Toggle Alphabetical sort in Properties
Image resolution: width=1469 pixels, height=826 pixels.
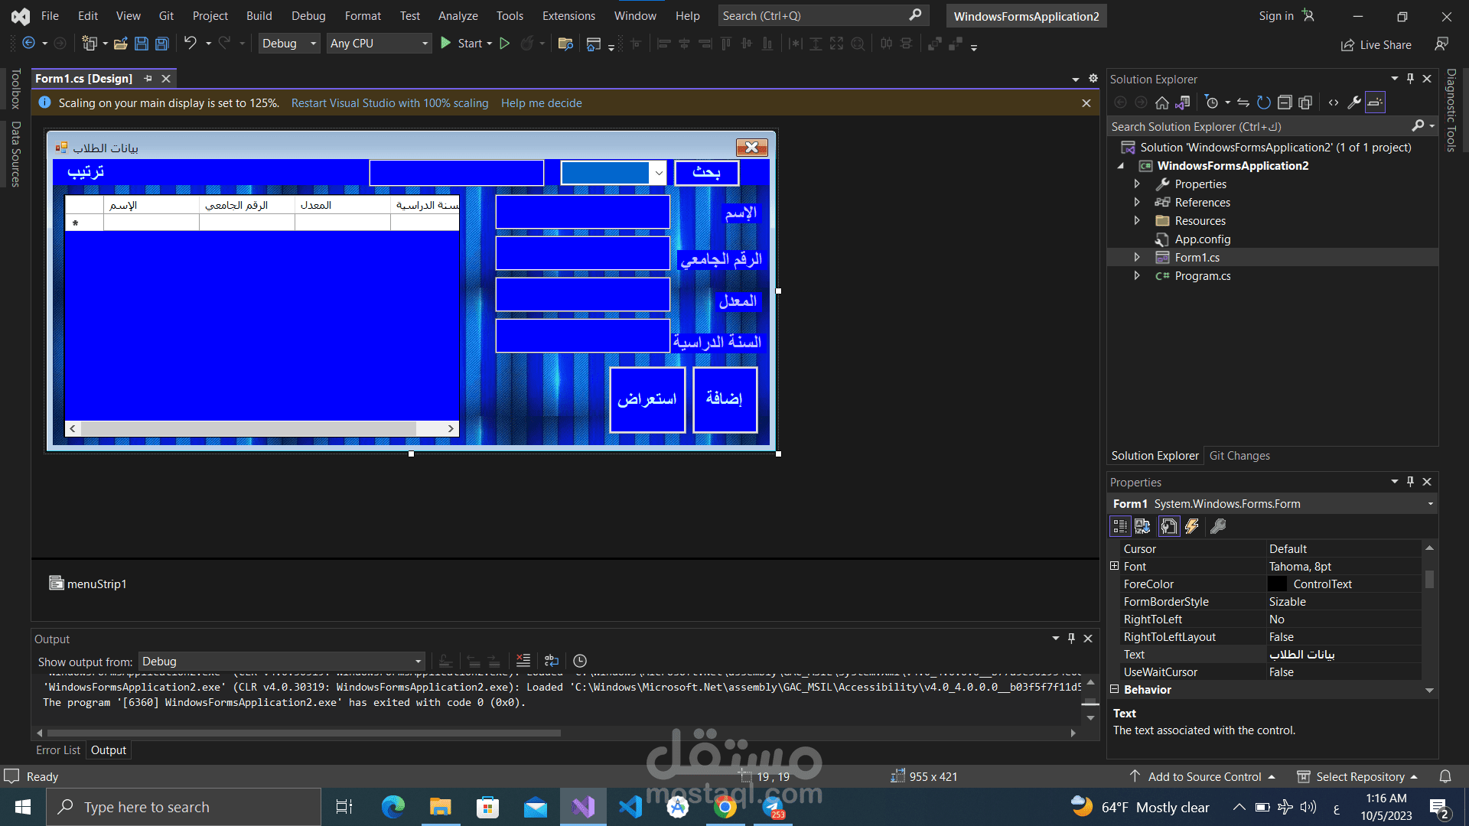(x=1142, y=526)
